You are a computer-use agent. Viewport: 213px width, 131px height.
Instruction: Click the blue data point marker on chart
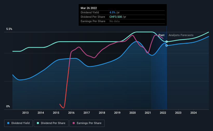[167, 45]
